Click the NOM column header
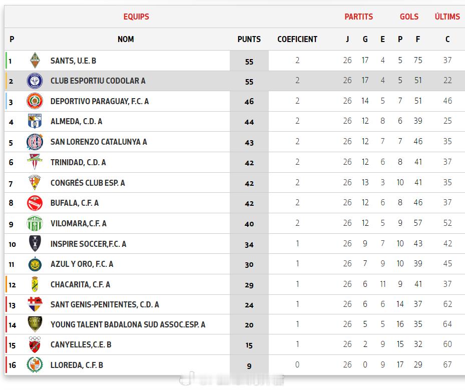 pyautogui.click(x=126, y=39)
